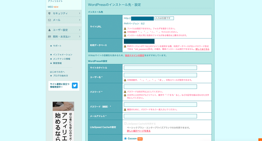The width and height of the screenshot is (262, 141).
Task: Click warning icon beside 確認のために message
Action: 125,110
